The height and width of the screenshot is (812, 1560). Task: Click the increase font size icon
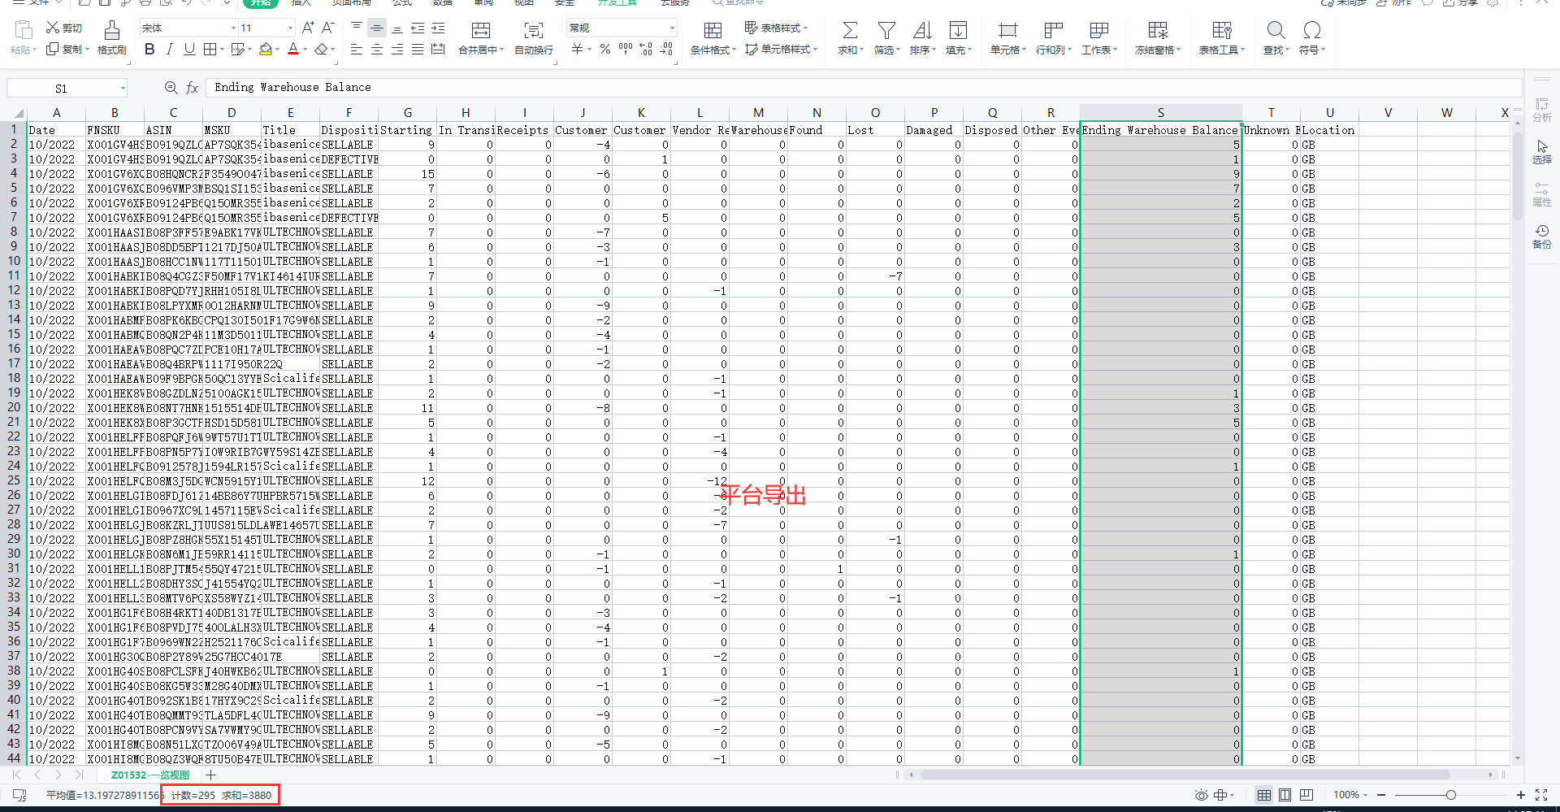309,28
